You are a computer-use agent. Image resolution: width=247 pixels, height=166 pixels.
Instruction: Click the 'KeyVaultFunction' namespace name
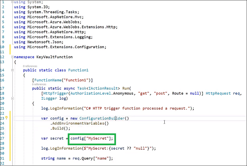coord(55,57)
